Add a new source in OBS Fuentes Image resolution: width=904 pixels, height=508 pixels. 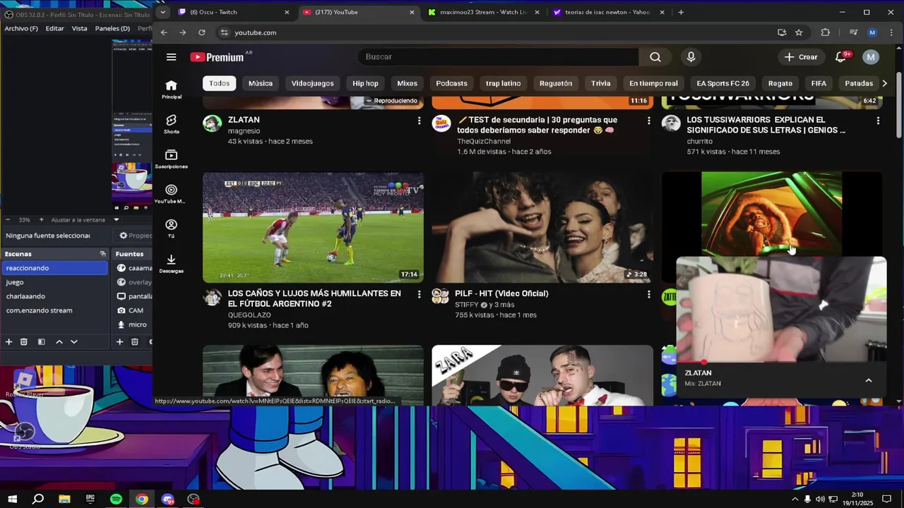click(120, 342)
